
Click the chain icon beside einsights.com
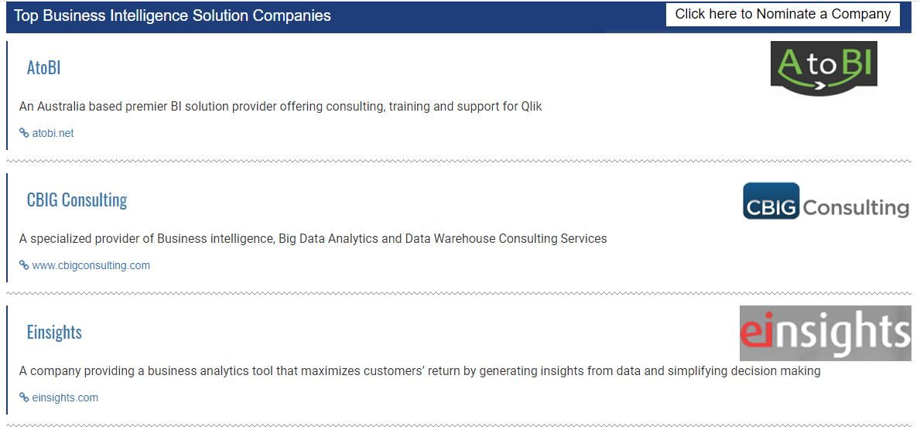[24, 398]
